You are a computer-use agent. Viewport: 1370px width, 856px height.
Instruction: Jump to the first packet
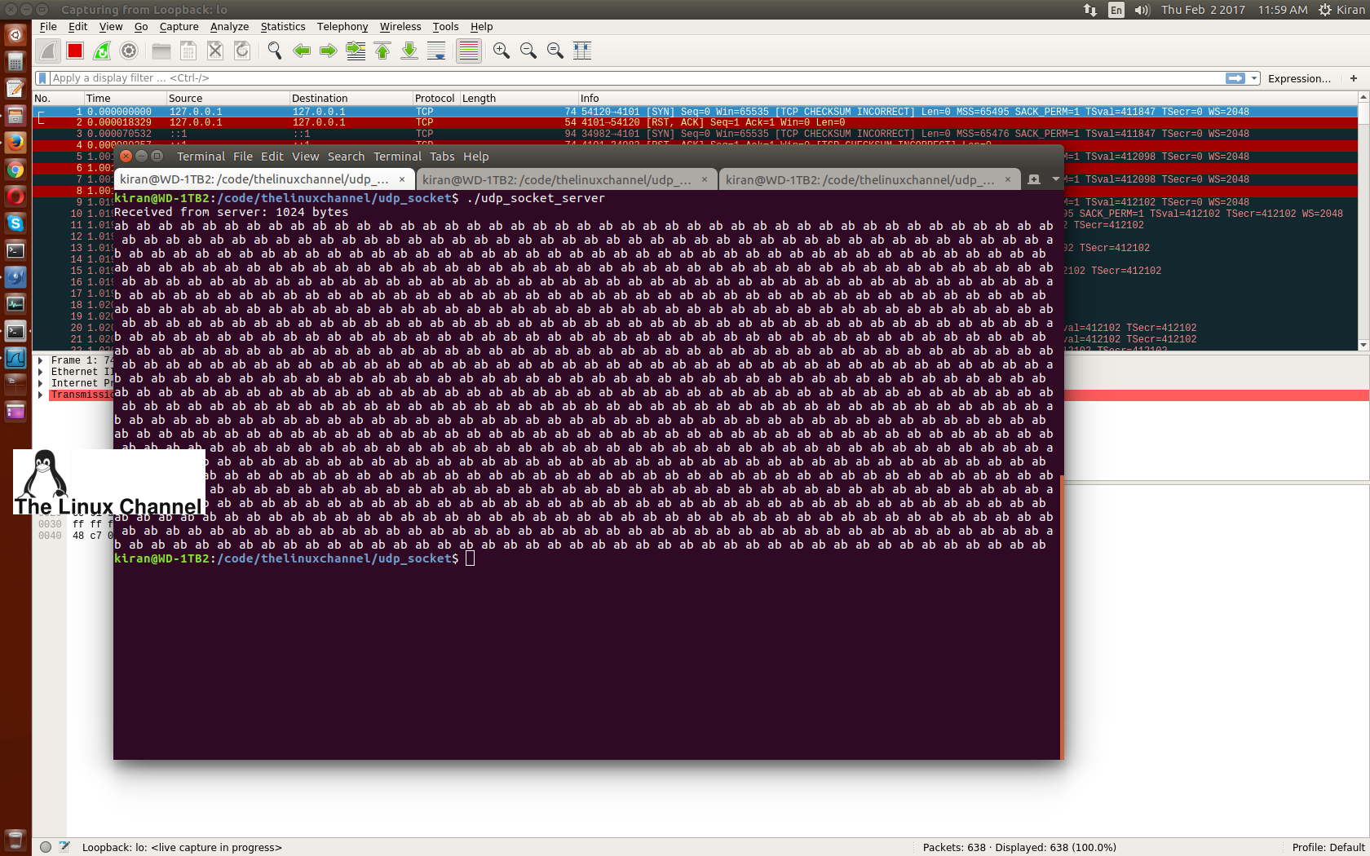pyautogui.click(x=382, y=51)
